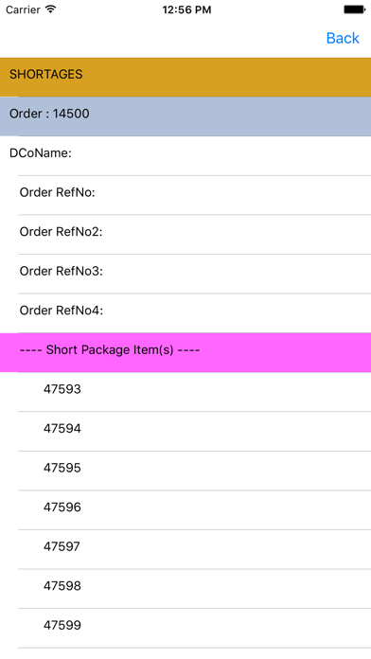
Task: Tap the Back button
Action: 343,38
